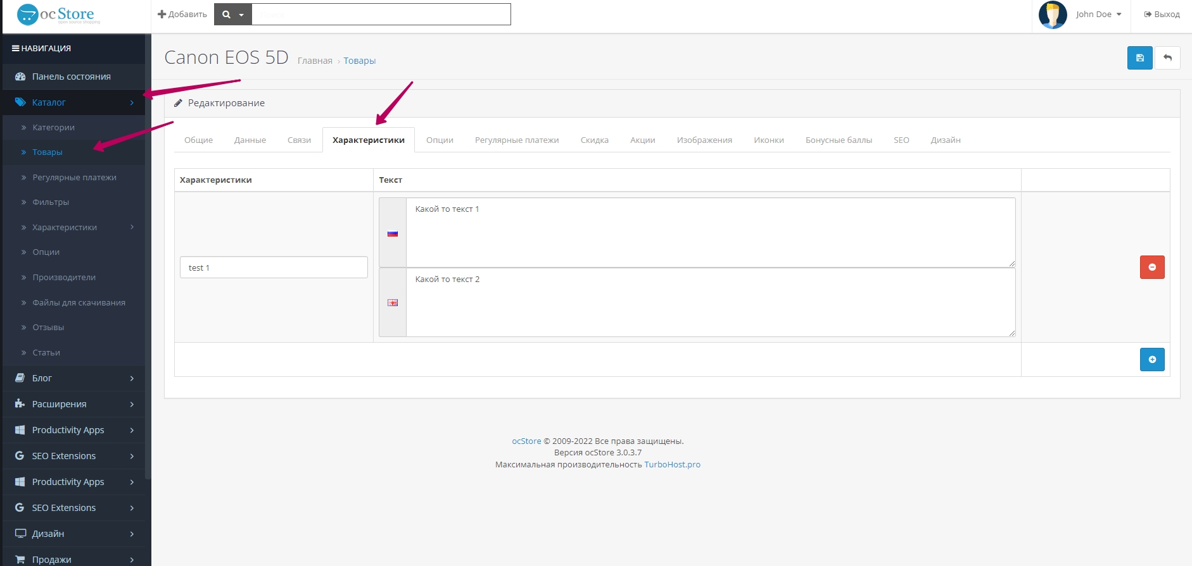This screenshot has width=1192, height=566.
Task: Open Производители in the sidebar
Action: pos(64,278)
